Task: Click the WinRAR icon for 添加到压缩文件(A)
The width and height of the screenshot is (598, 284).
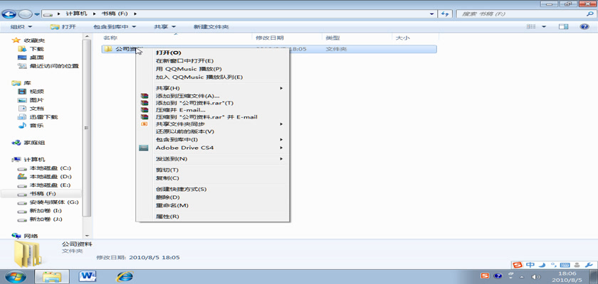Action: point(144,95)
